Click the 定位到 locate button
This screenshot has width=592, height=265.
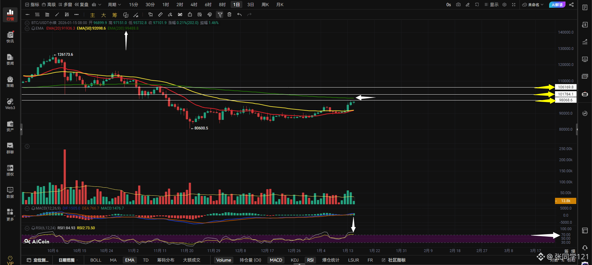point(38,260)
